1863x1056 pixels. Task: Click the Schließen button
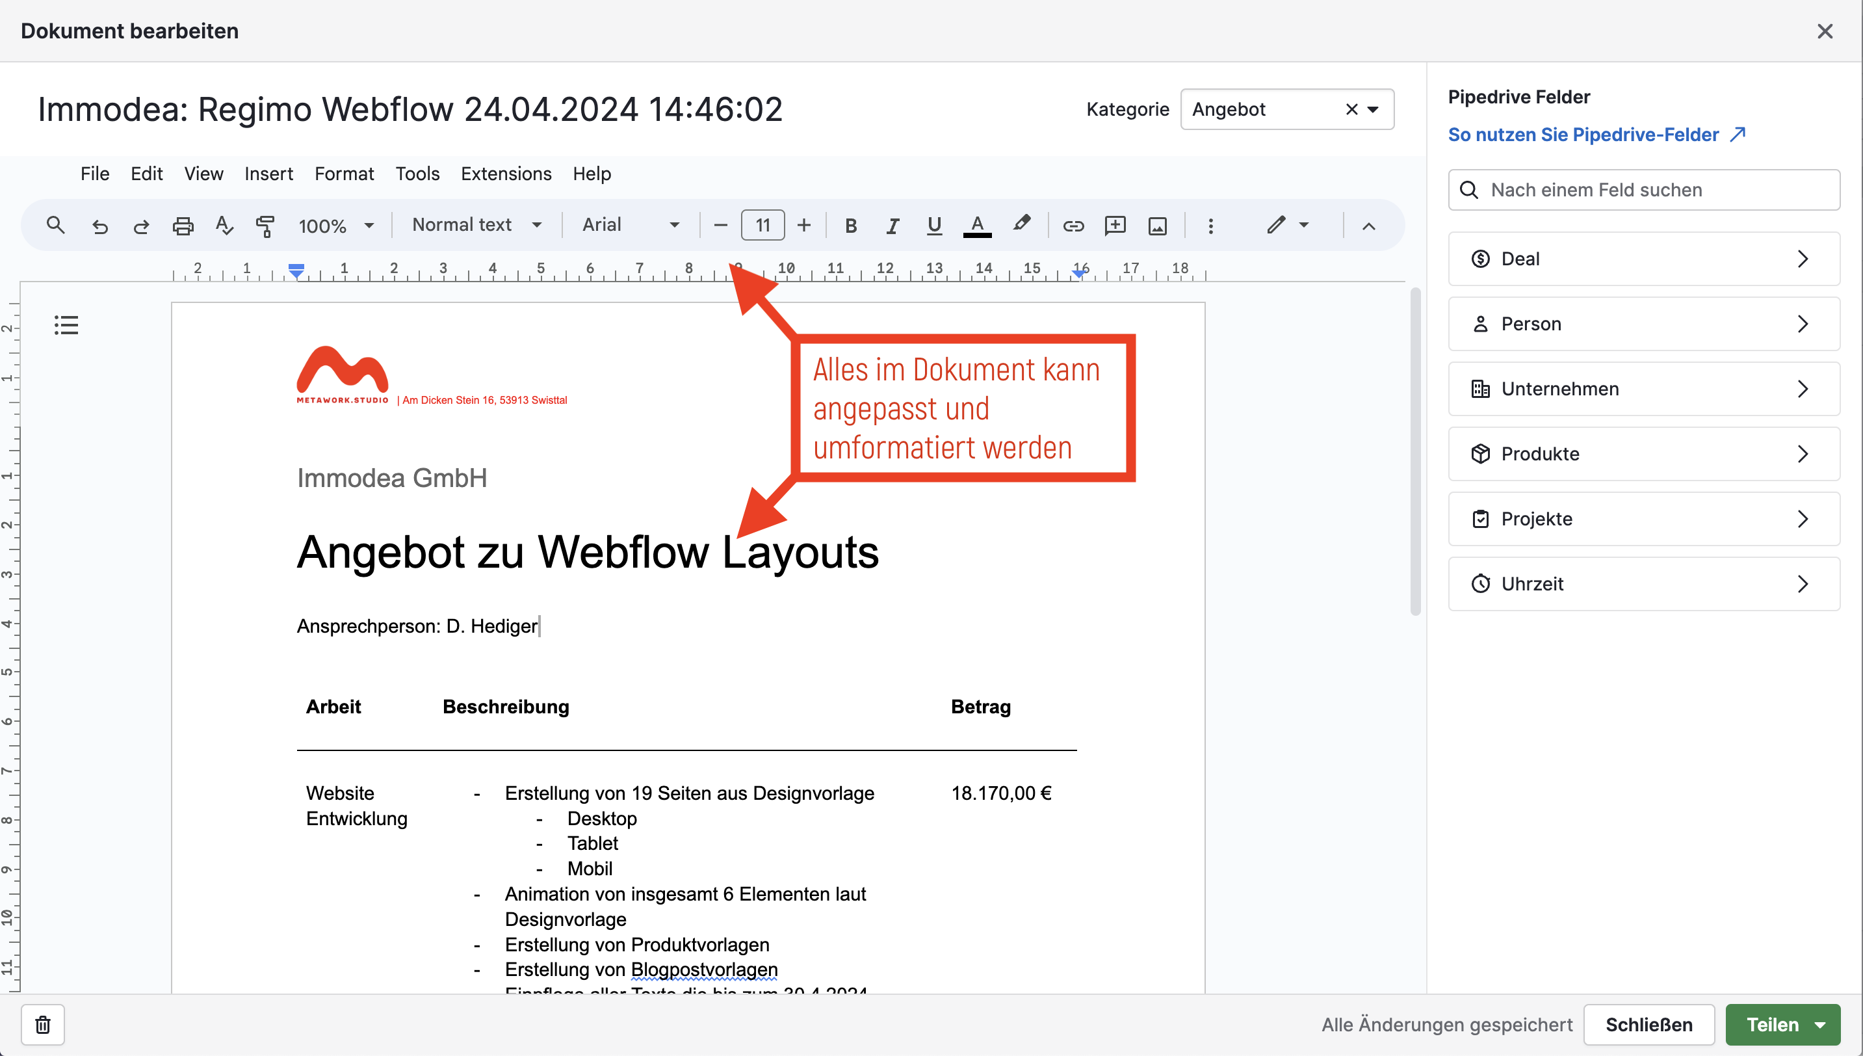[x=1648, y=1025]
